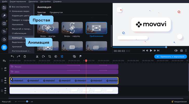Delete selected clip with trash icon
Image resolution: width=189 pixels, height=104 pixels.
tap(25, 56)
